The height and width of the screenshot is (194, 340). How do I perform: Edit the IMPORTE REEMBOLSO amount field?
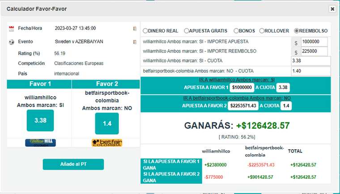pos(314,51)
